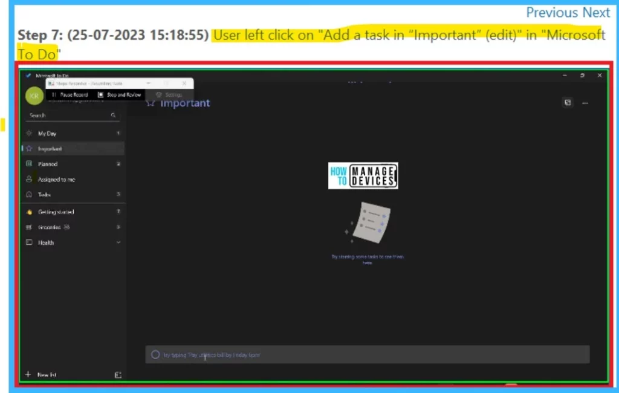This screenshot has width=619, height=393.
Task: Click the My Day sun icon
Action: (29, 134)
